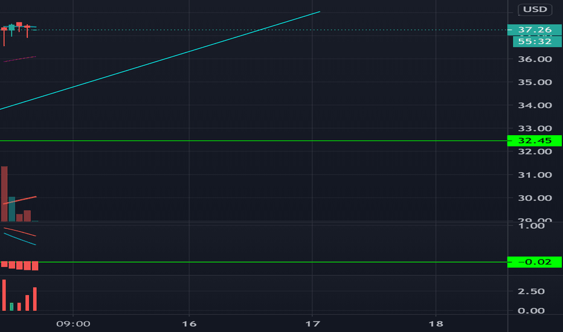Click the 36.00 price axis value
This screenshot has width=563, height=332.
535,59
